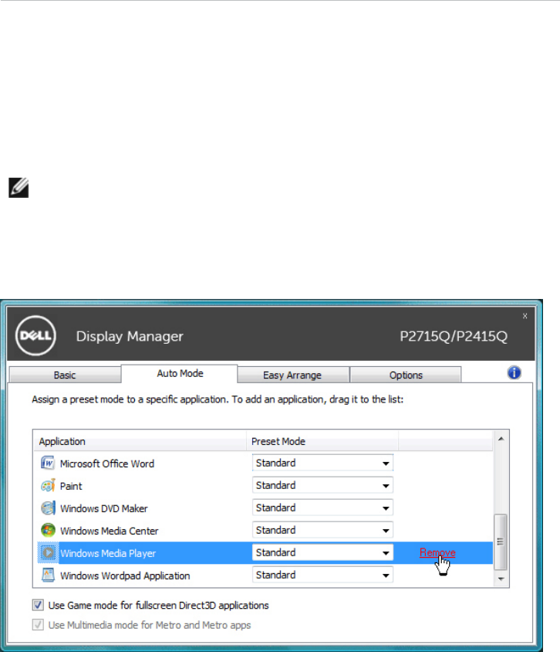Screen dimensions: 560x652
Task: Toggle Use Game mode for fullscreen Direct3D
Action: pyautogui.click(x=38, y=605)
